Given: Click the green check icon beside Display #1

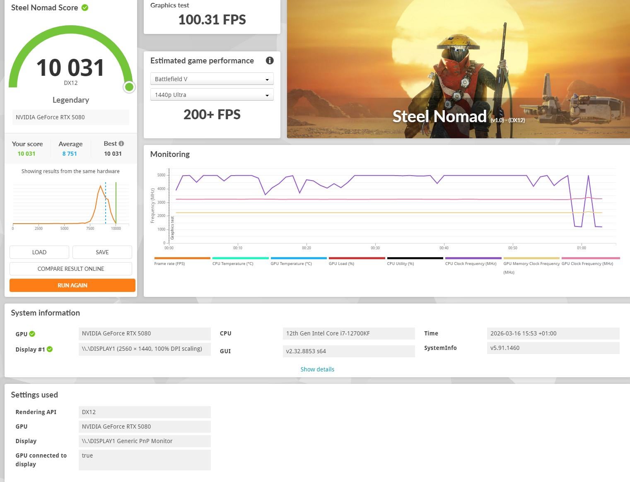Looking at the screenshot, I should (x=50, y=349).
